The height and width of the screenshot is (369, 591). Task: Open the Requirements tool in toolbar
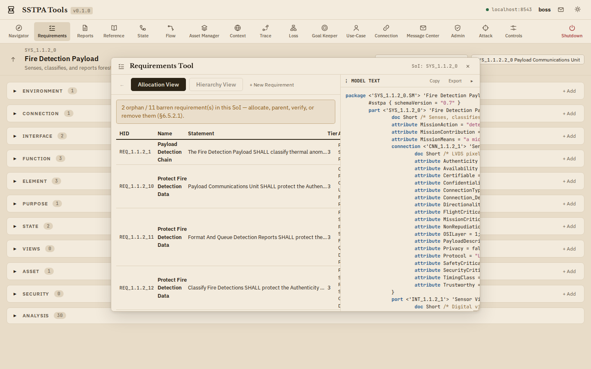point(52,32)
